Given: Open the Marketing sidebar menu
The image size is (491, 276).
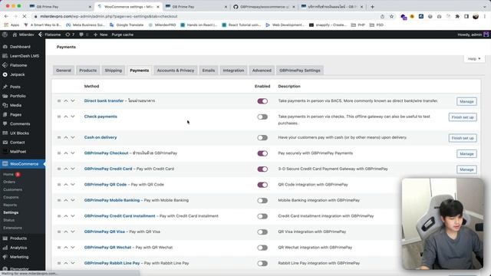Looking at the screenshot, I should (x=19, y=257).
